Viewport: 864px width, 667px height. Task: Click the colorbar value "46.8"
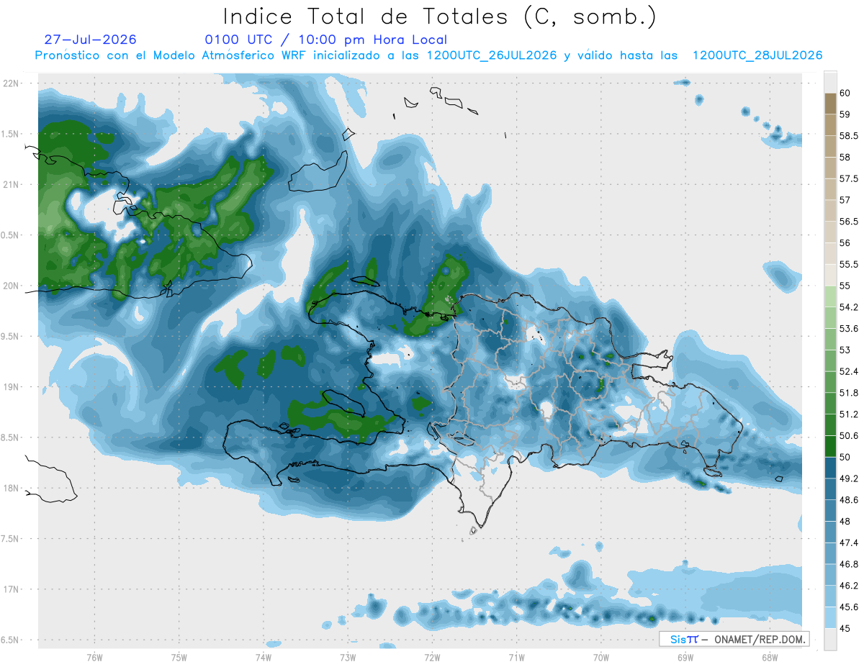coord(849,565)
